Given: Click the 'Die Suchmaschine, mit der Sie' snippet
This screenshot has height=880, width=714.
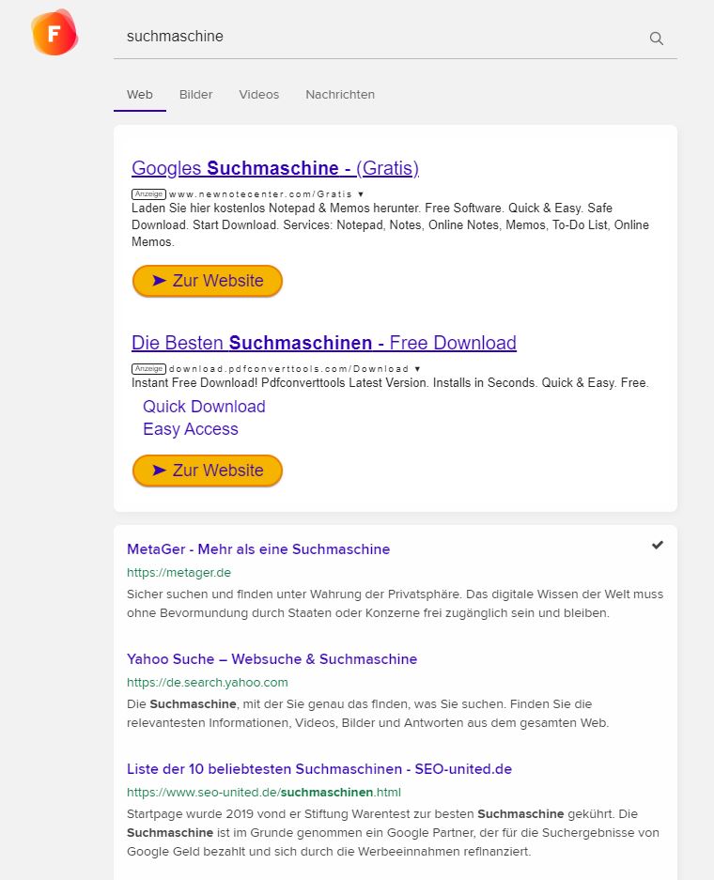Looking at the screenshot, I should tap(367, 714).
